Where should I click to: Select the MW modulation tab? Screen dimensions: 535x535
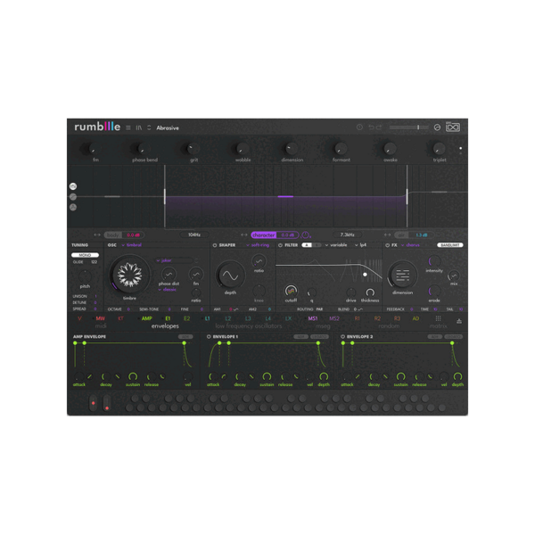[100, 318]
